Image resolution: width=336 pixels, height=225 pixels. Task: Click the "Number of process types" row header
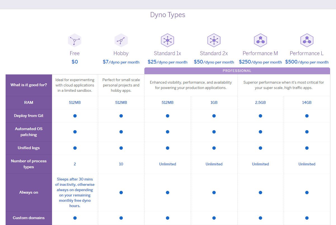(x=29, y=164)
